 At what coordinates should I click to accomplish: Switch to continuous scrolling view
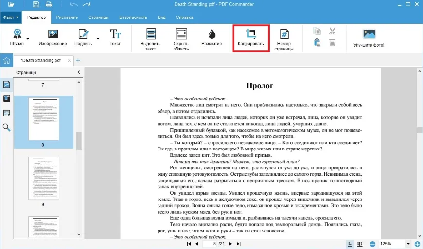tap(360, 244)
